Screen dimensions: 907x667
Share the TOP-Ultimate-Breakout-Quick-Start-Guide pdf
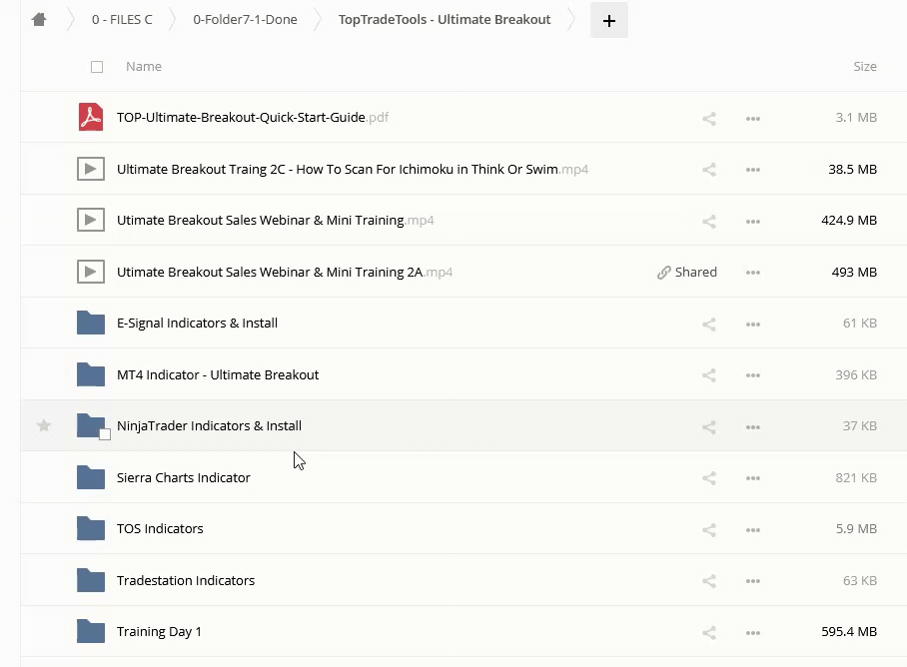pos(709,118)
